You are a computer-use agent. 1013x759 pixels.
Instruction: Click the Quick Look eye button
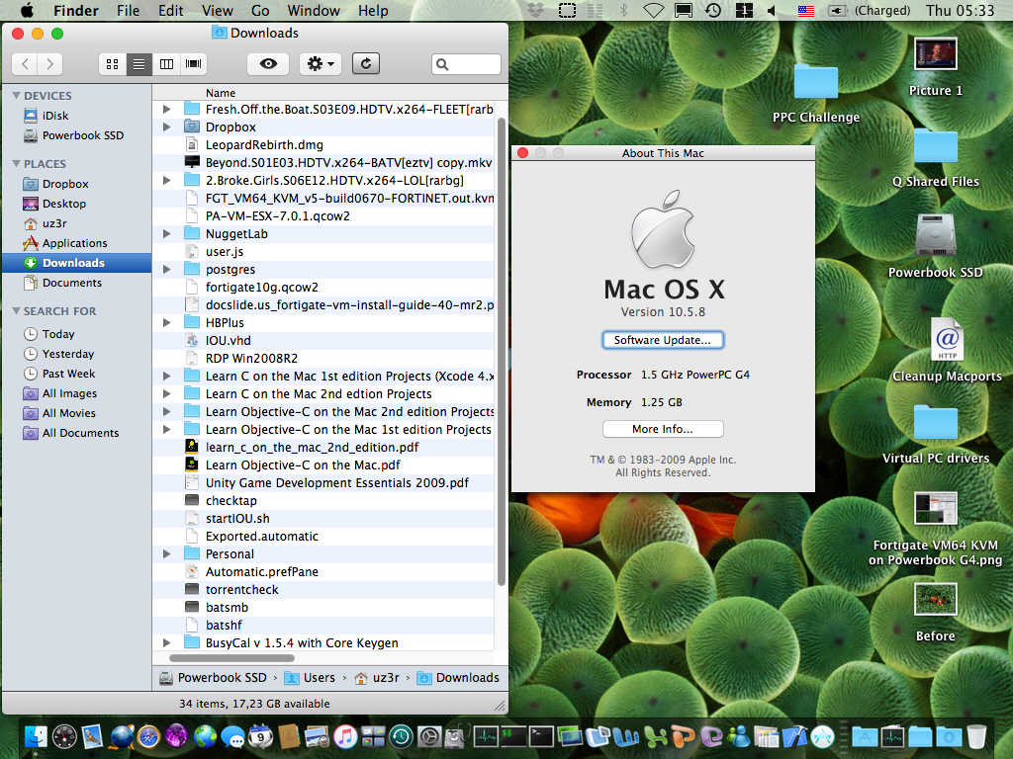tap(267, 64)
